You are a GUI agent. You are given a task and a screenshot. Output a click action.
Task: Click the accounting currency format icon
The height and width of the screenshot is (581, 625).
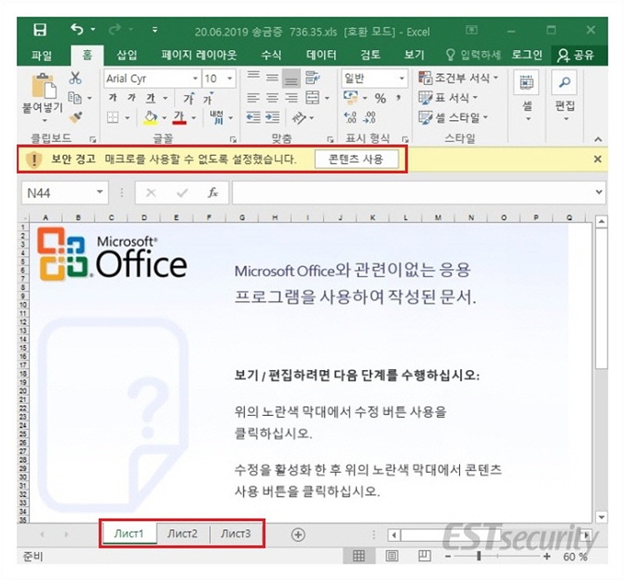350,98
